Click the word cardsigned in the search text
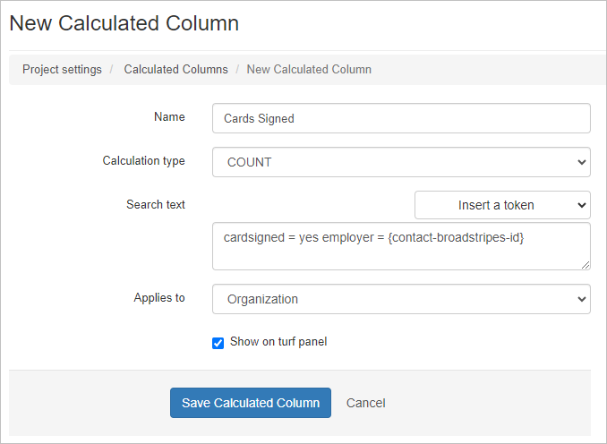This screenshot has width=607, height=444. (255, 238)
